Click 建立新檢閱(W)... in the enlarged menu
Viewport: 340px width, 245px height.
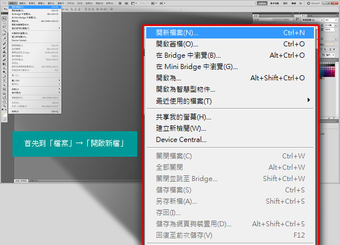pos(230,128)
